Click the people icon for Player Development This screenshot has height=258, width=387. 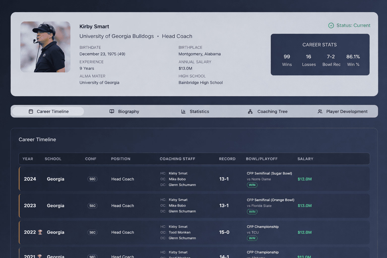click(x=320, y=111)
